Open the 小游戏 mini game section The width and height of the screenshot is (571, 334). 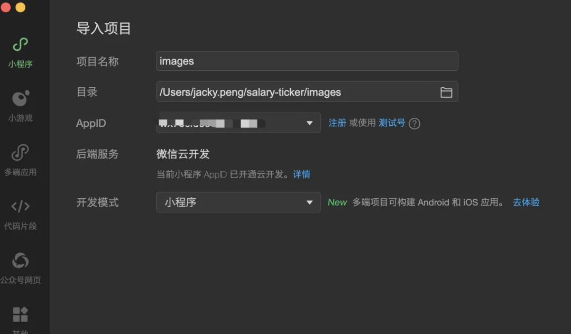tap(21, 106)
